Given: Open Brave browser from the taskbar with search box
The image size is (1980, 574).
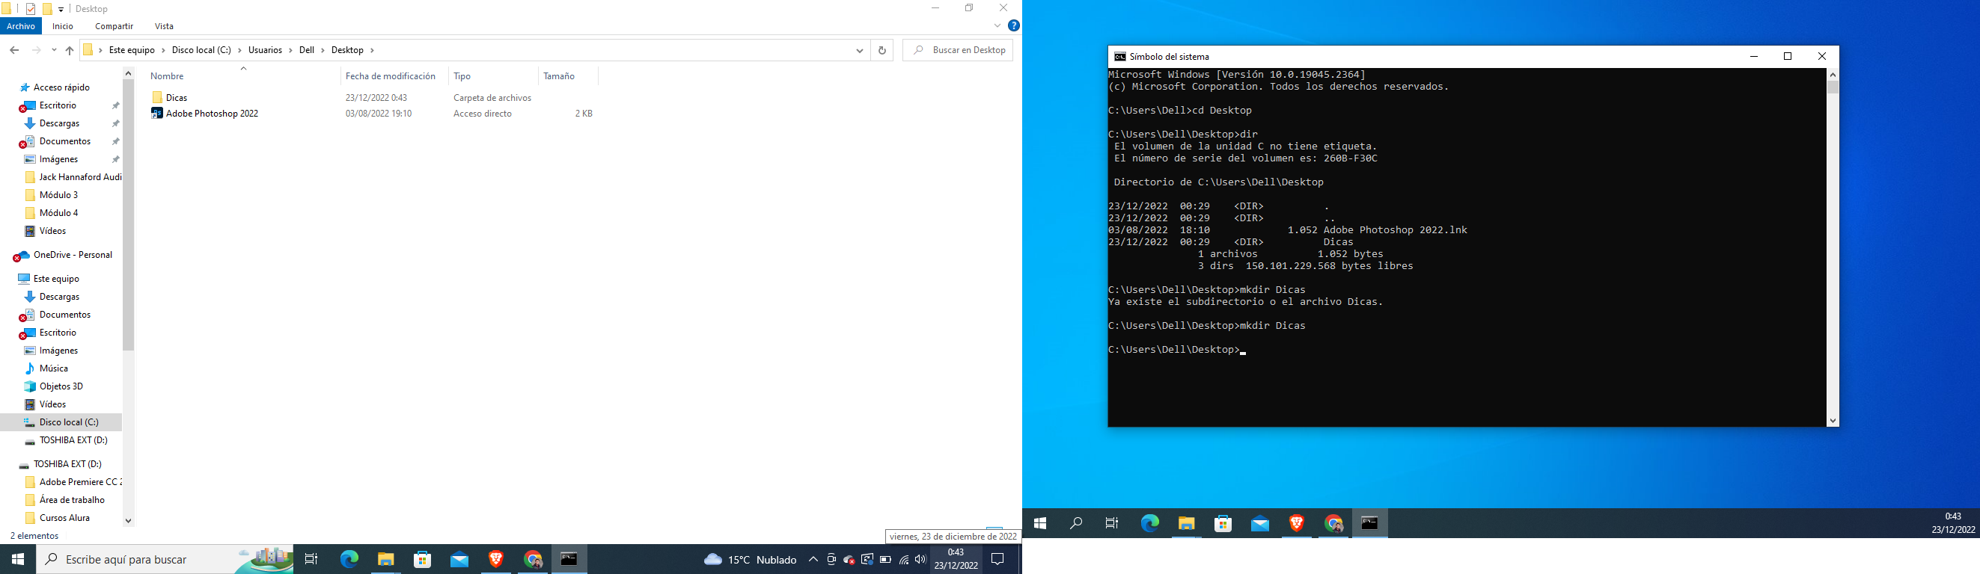Looking at the screenshot, I should coord(497,559).
